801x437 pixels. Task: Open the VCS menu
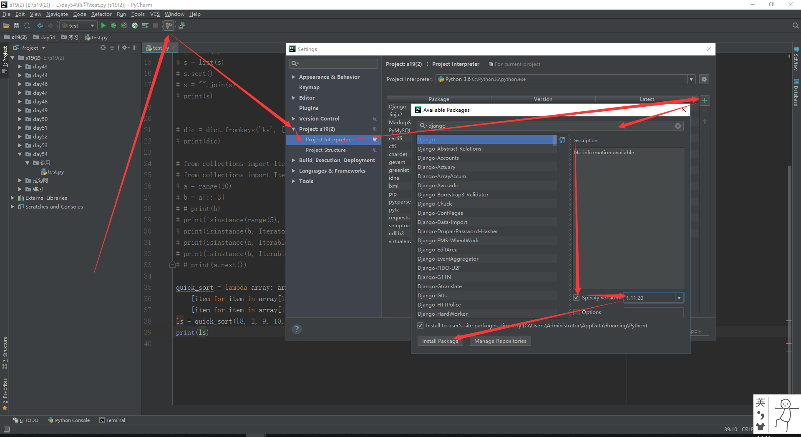pos(155,14)
